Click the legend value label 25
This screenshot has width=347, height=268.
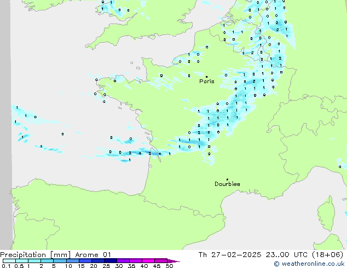pyautogui.click(x=106, y=266)
